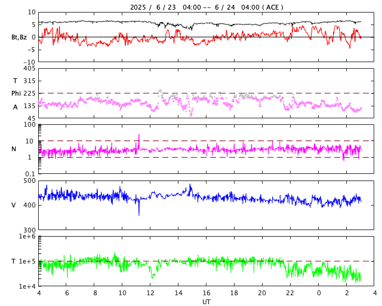Click the "A" label below Phi
382x306 pixels.
tap(16, 107)
